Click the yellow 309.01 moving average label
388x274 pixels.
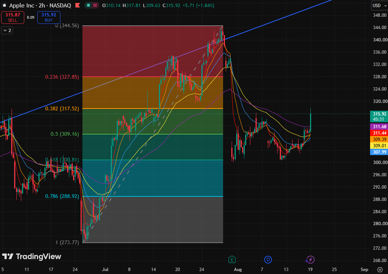coord(379,146)
